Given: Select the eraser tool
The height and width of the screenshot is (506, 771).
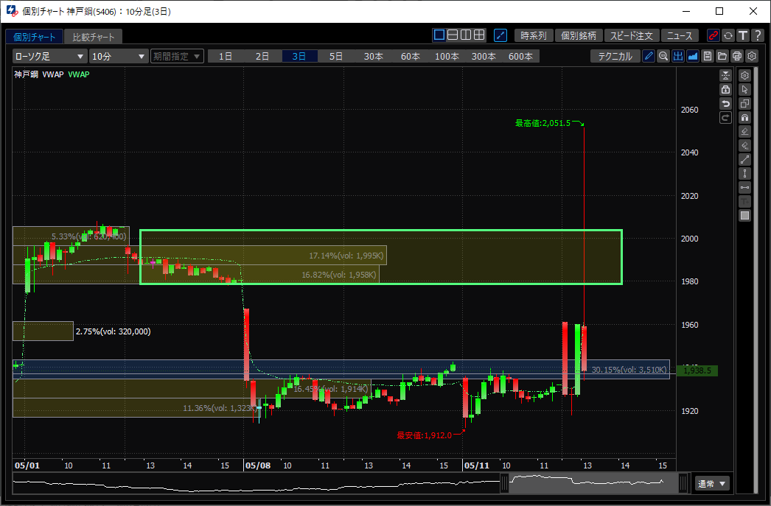Looking at the screenshot, I should (745, 132).
